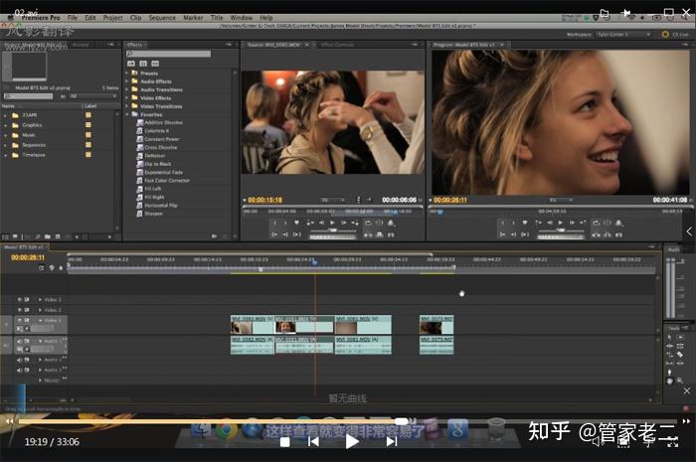This screenshot has height=462, width=696.
Task: Mute the Audio 1 track speaker toggle
Action: pos(19,342)
